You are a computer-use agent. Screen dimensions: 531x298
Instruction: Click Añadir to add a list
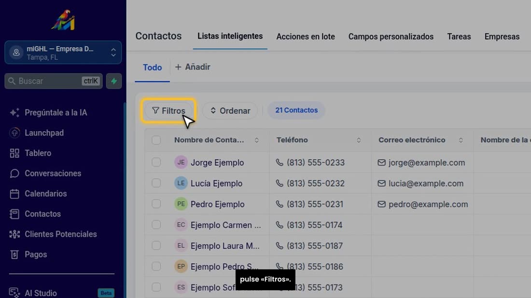(192, 67)
